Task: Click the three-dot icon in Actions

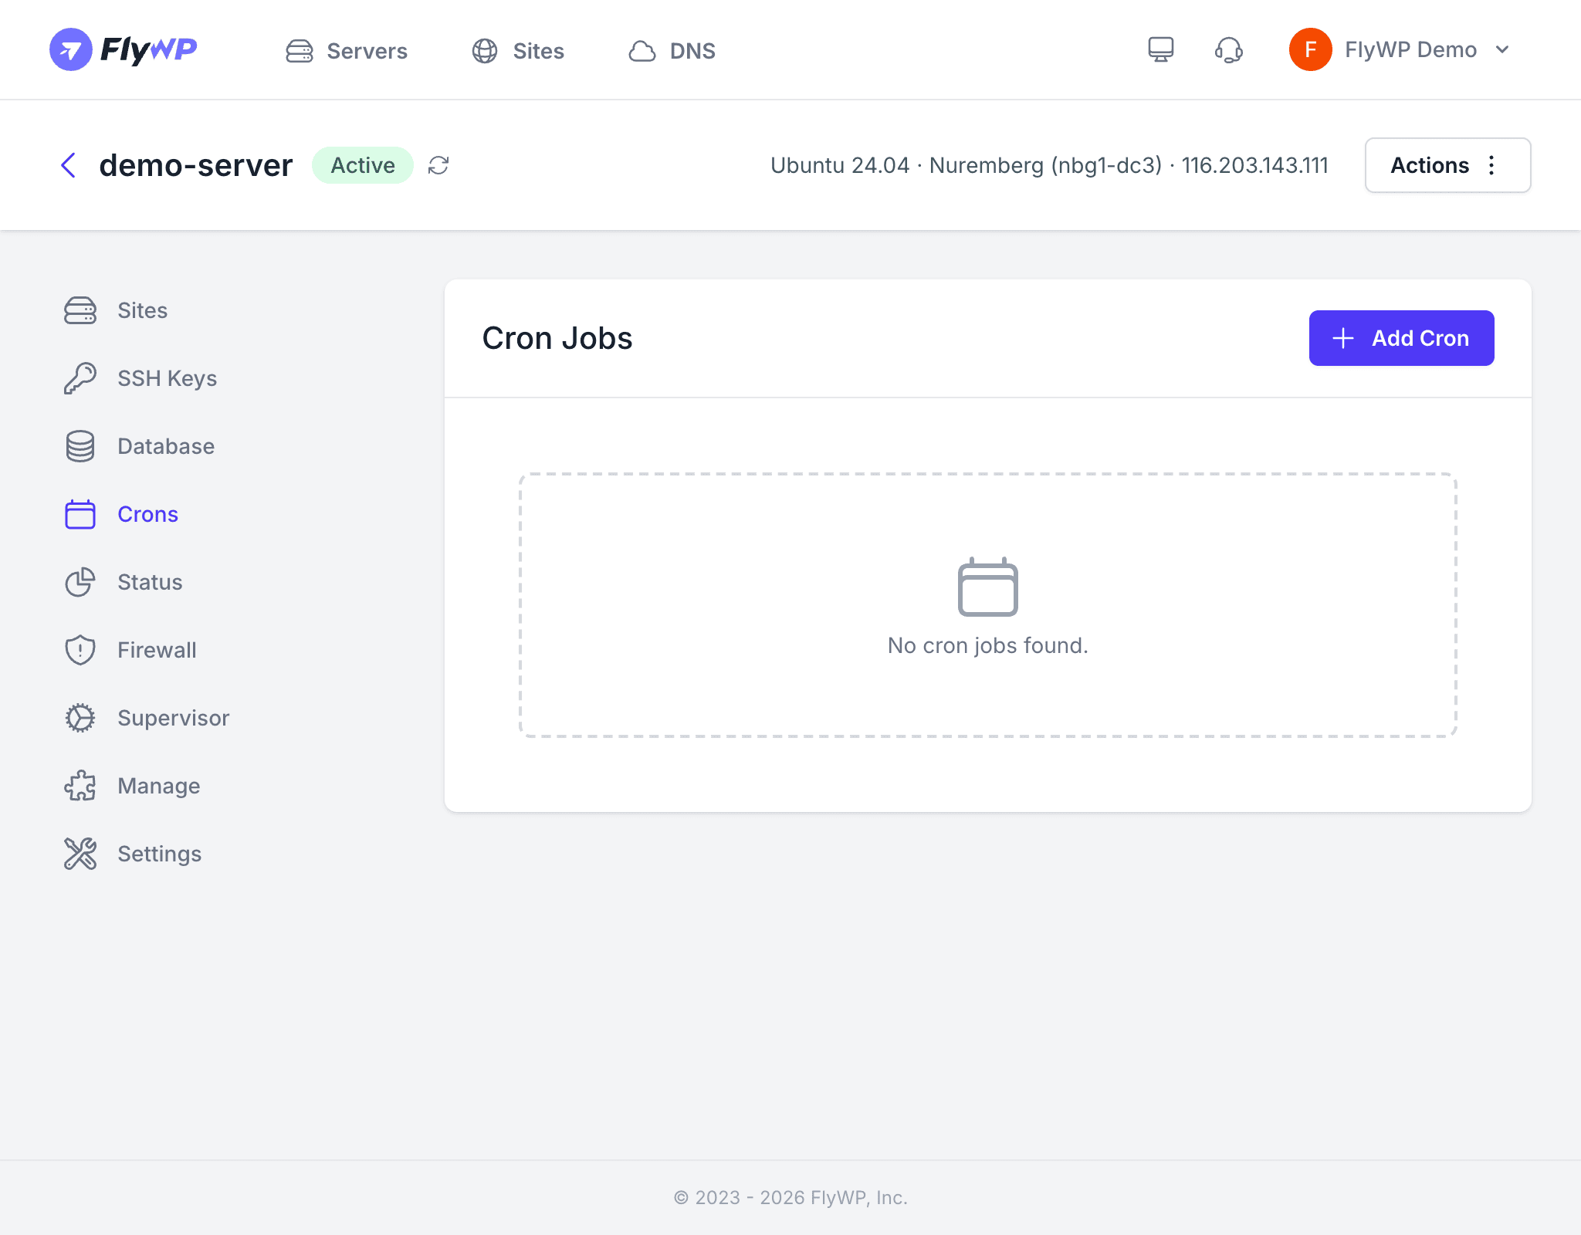Action: pos(1491,165)
